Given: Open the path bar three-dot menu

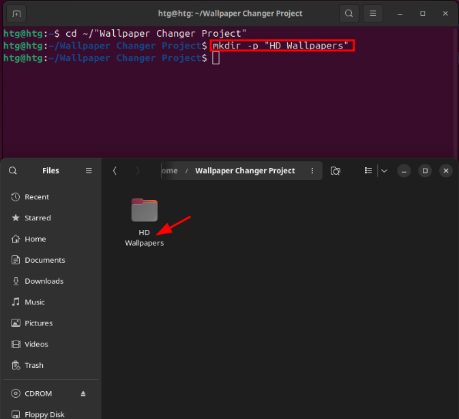Looking at the screenshot, I should 312,171.
